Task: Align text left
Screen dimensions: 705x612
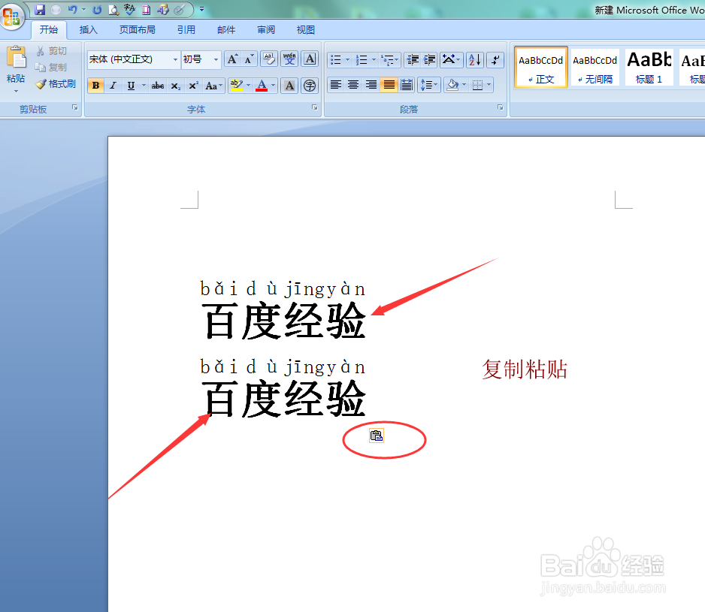Action: point(335,85)
